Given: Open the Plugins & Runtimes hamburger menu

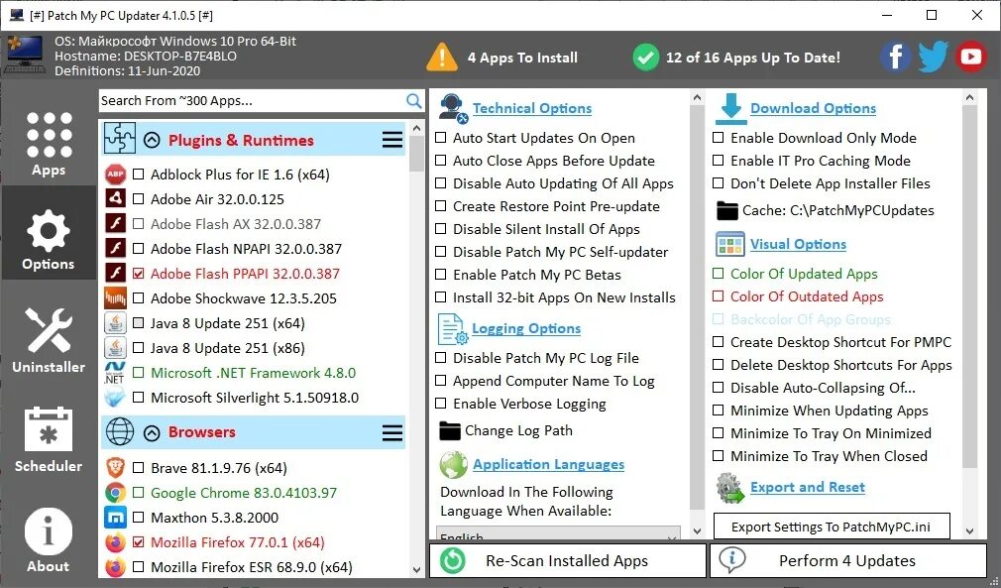Looking at the screenshot, I should (391, 140).
